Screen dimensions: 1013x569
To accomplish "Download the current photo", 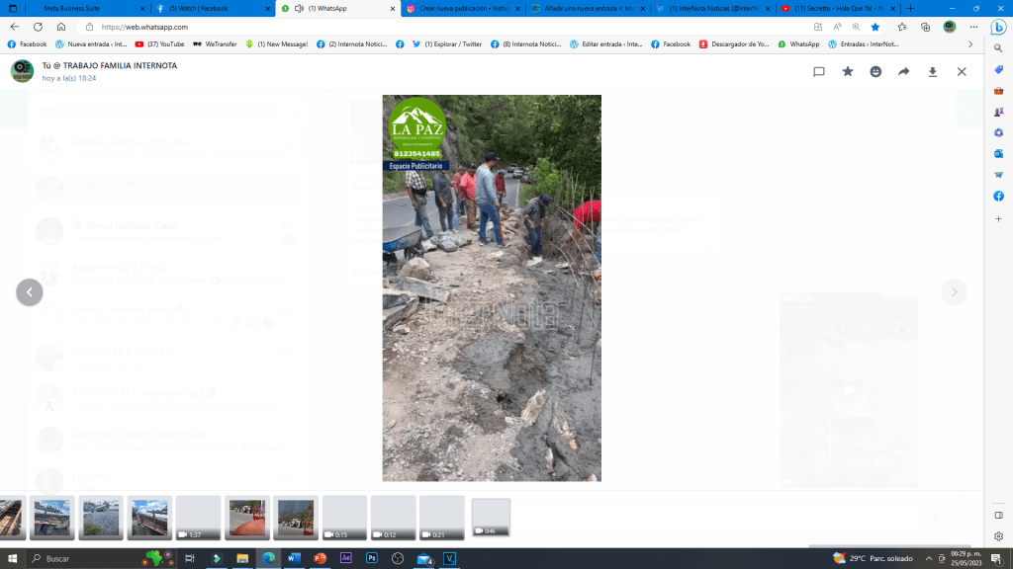I will point(932,72).
